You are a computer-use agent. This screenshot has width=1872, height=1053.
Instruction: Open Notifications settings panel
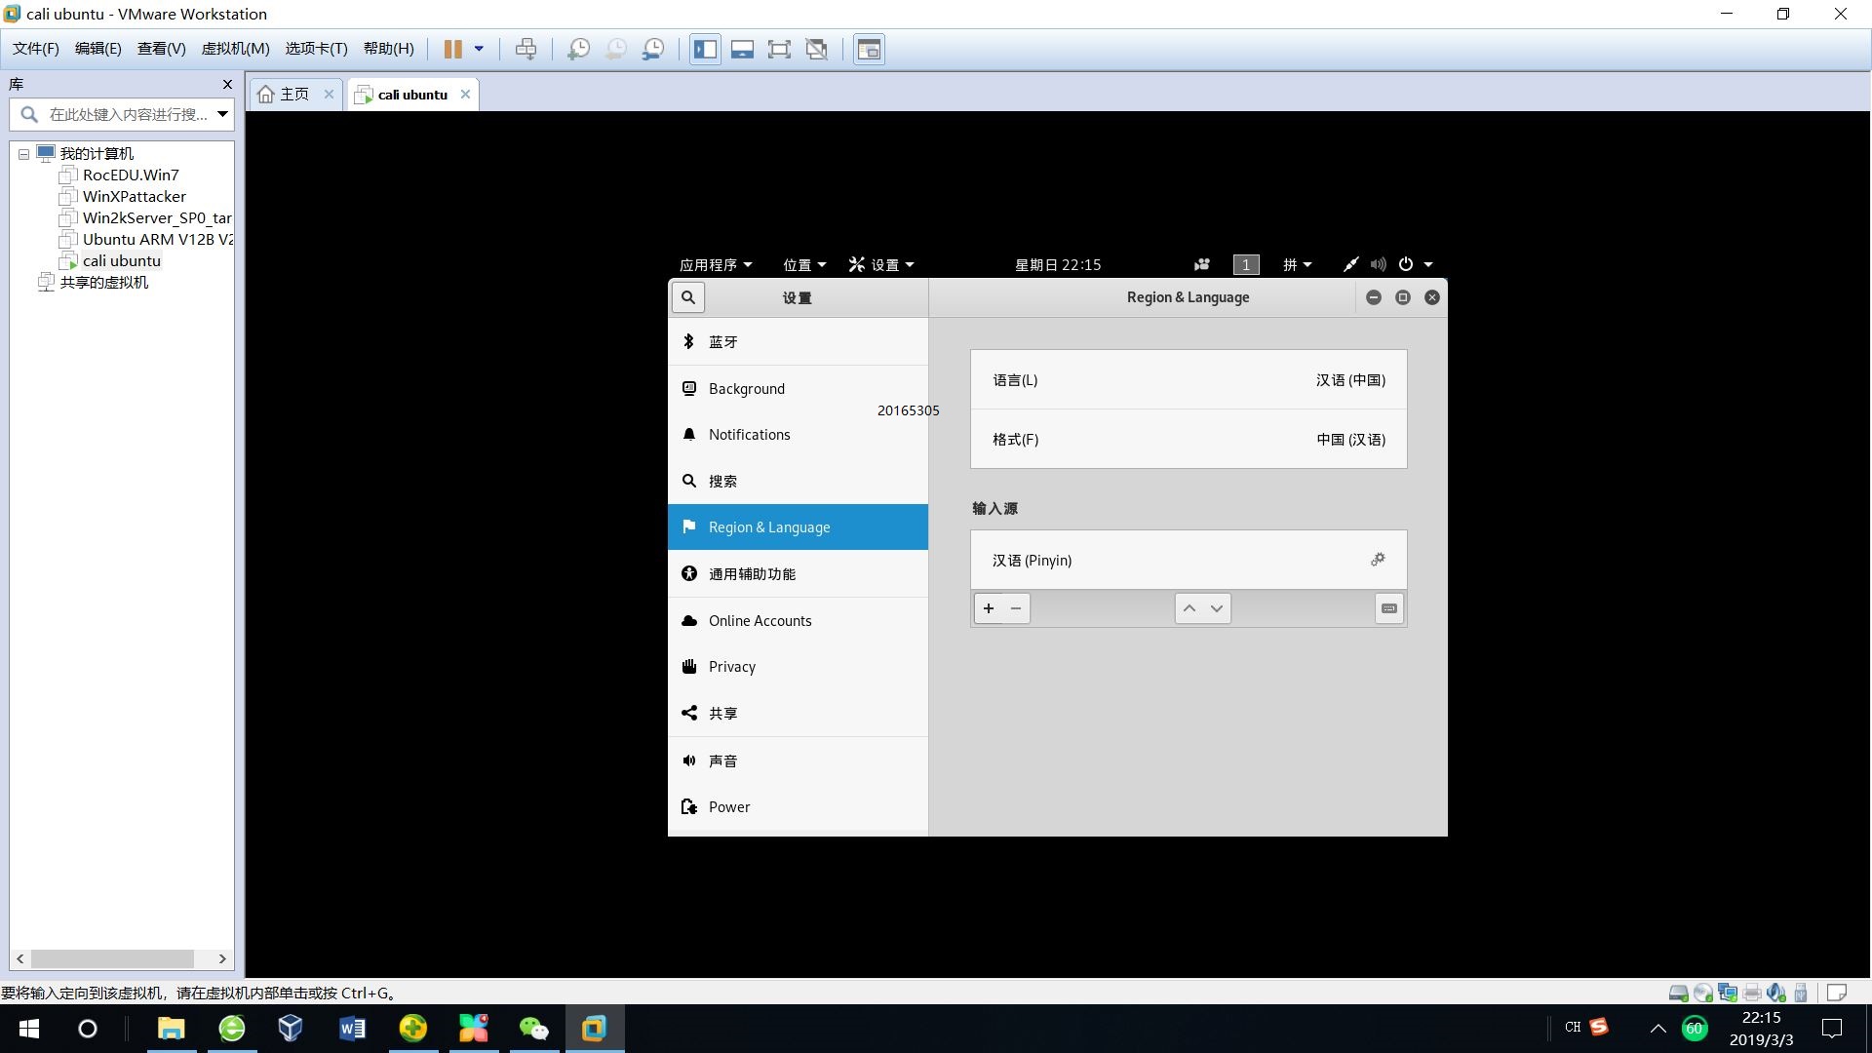[x=798, y=435]
